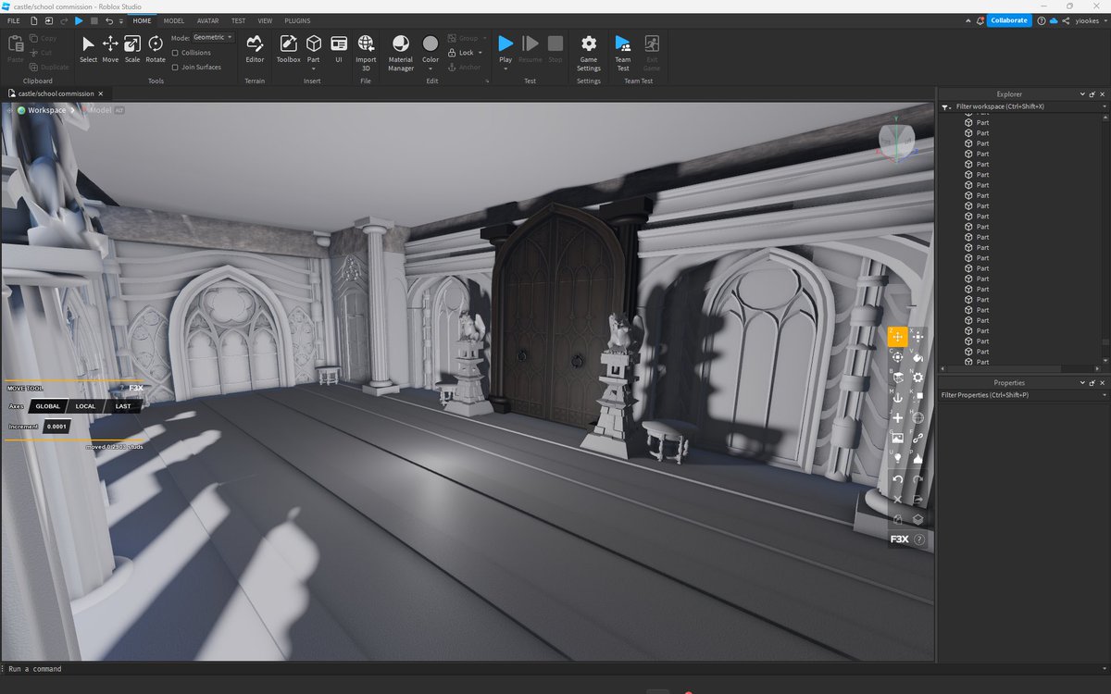Click the Filter Properties search box

pos(1021,395)
